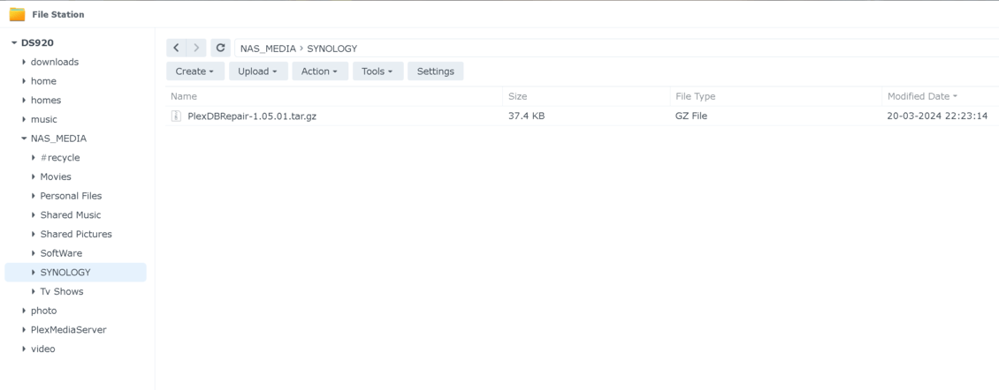This screenshot has width=999, height=390.
Task: Open the Create dropdown
Action: pyautogui.click(x=195, y=71)
